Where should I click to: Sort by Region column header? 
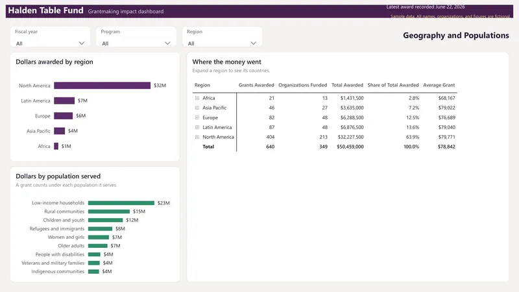tap(202, 85)
